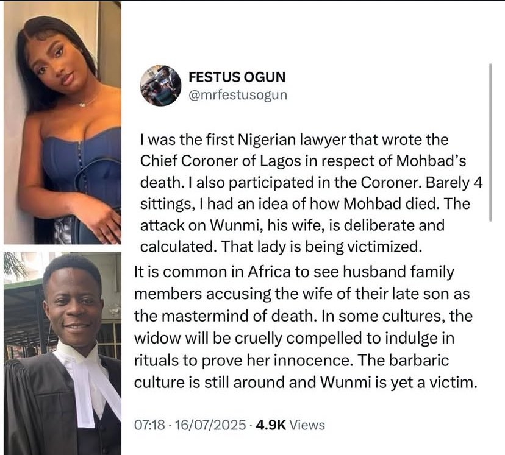Click the vertical scrollbar at right edge
Viewport: 505px width, 455px height.
[x=490, y=143]
